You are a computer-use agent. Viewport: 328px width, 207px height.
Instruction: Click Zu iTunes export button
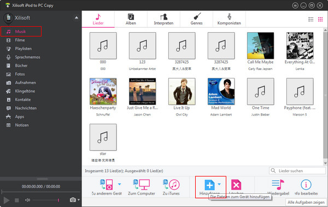pyautogui.click(x=171, y=187)
